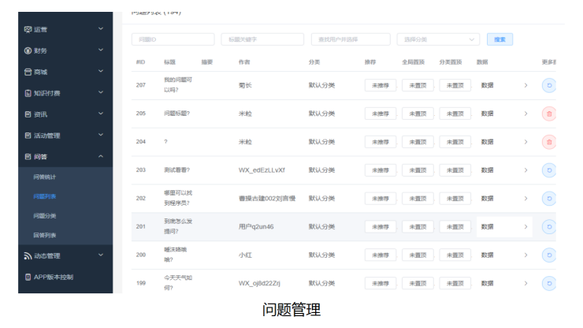Click the 动态管理 feed icon
The image size is (583, 328).
28,255
